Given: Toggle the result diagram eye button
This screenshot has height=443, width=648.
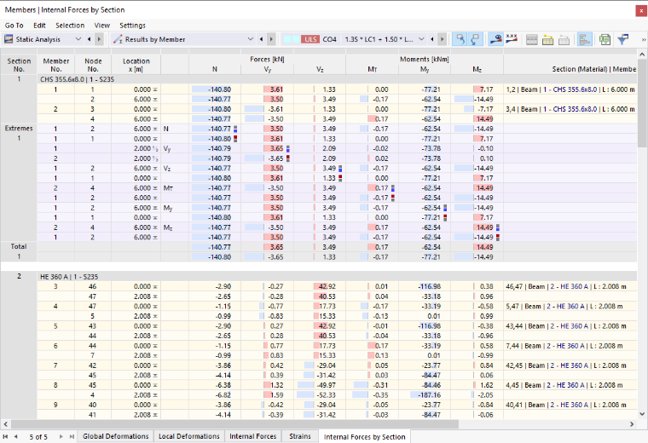Looking at the screenshot, I should 495,40.
